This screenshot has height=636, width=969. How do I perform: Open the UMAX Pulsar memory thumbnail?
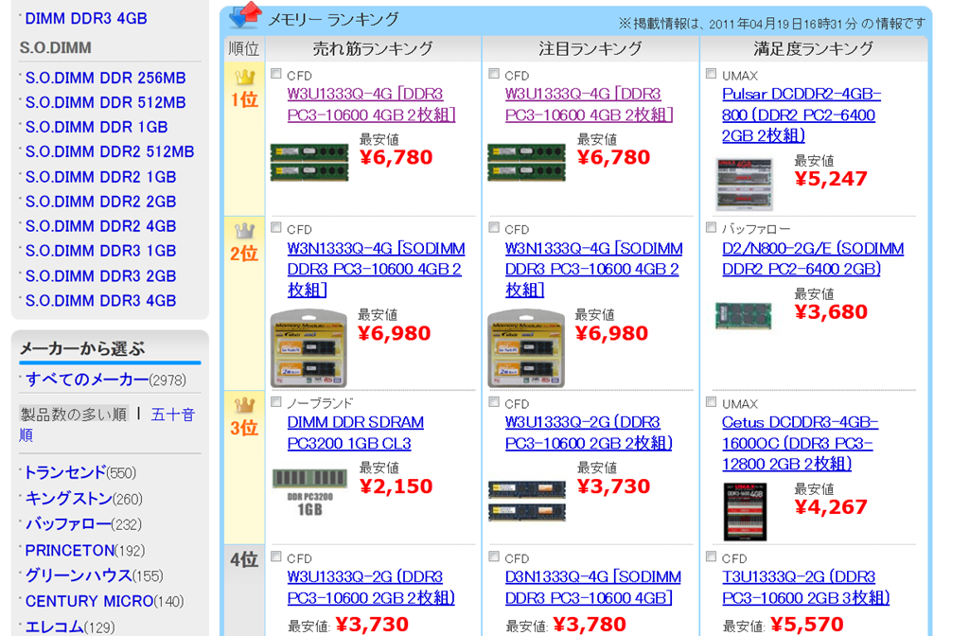(x=744, y=184)
